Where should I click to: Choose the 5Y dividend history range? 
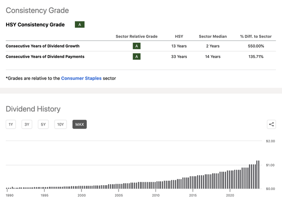(x=43, y=124)
